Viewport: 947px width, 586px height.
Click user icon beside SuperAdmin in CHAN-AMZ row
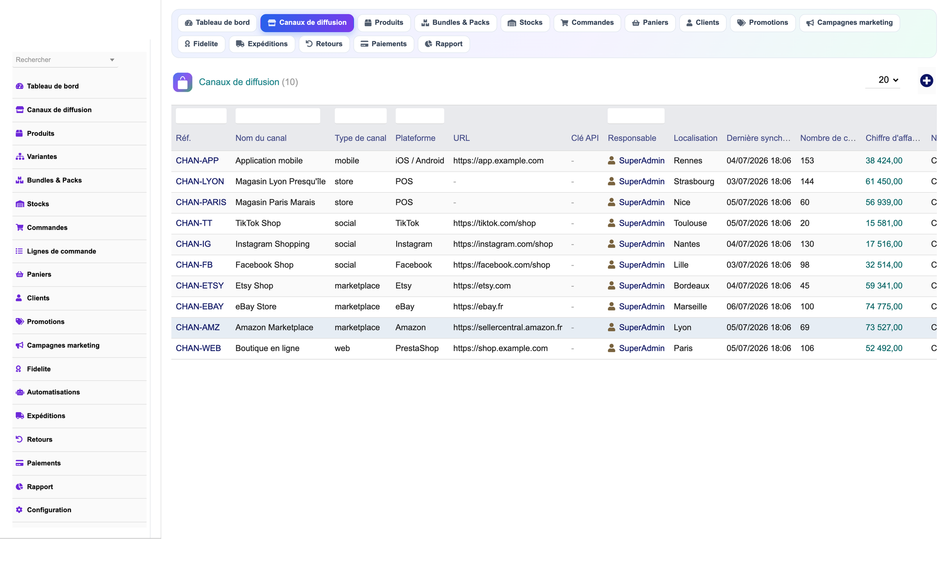[611, 327]
